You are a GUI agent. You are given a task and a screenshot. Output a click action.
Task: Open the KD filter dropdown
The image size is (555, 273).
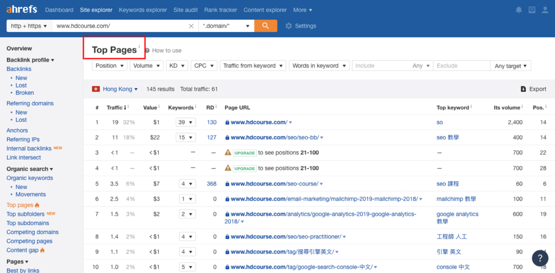pos(177,66)
